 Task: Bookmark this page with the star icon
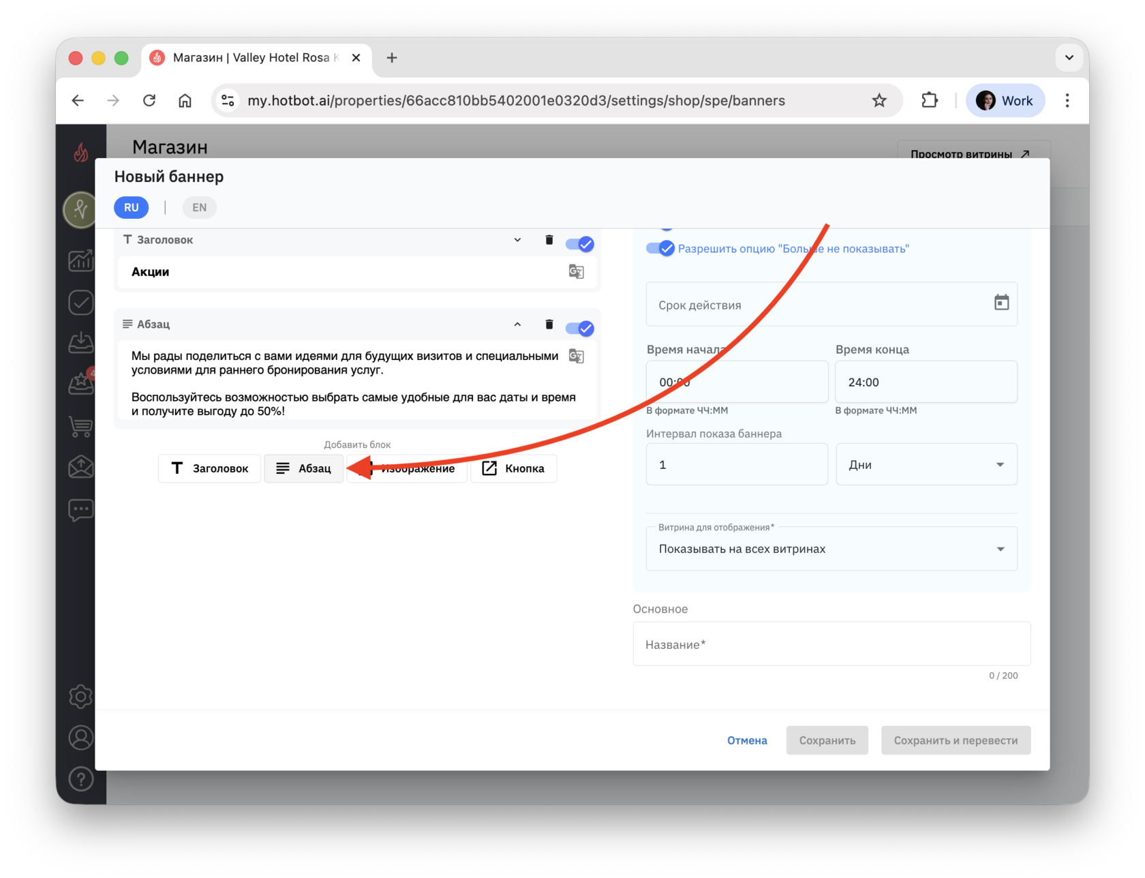click(x=879, y=101)
